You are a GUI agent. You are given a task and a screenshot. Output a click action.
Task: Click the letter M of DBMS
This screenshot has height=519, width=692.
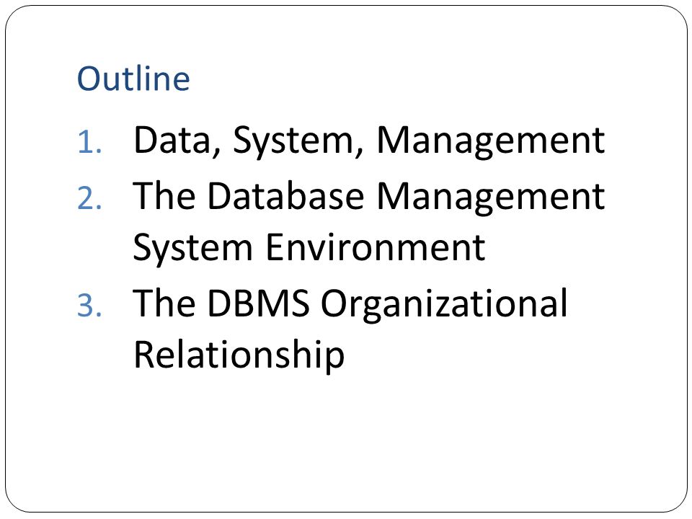270,303
